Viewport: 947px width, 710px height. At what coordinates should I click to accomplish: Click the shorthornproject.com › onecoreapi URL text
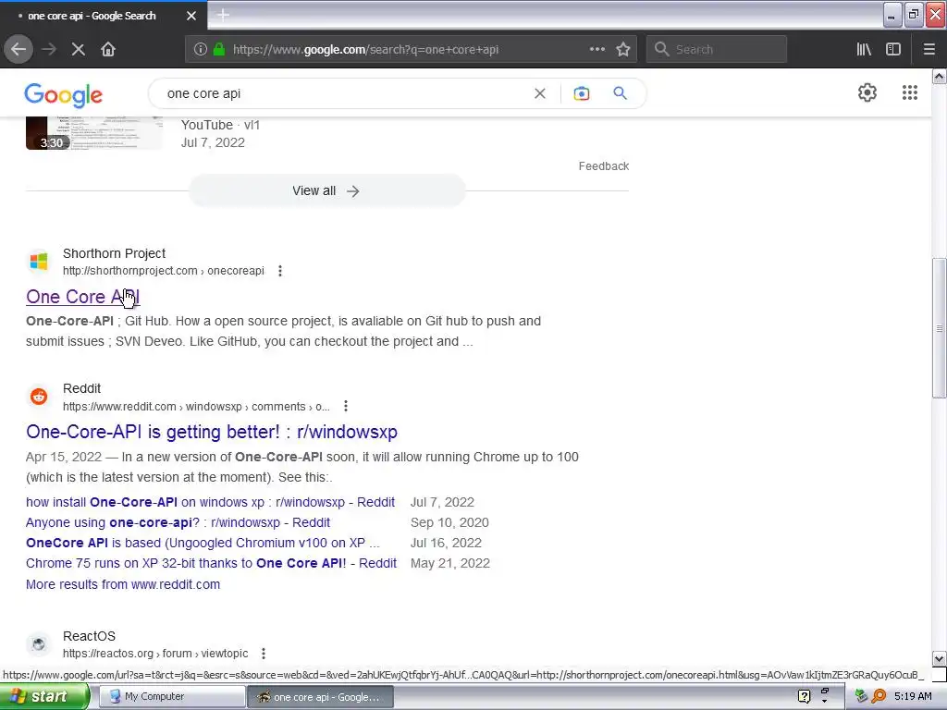tap(163, 271)
